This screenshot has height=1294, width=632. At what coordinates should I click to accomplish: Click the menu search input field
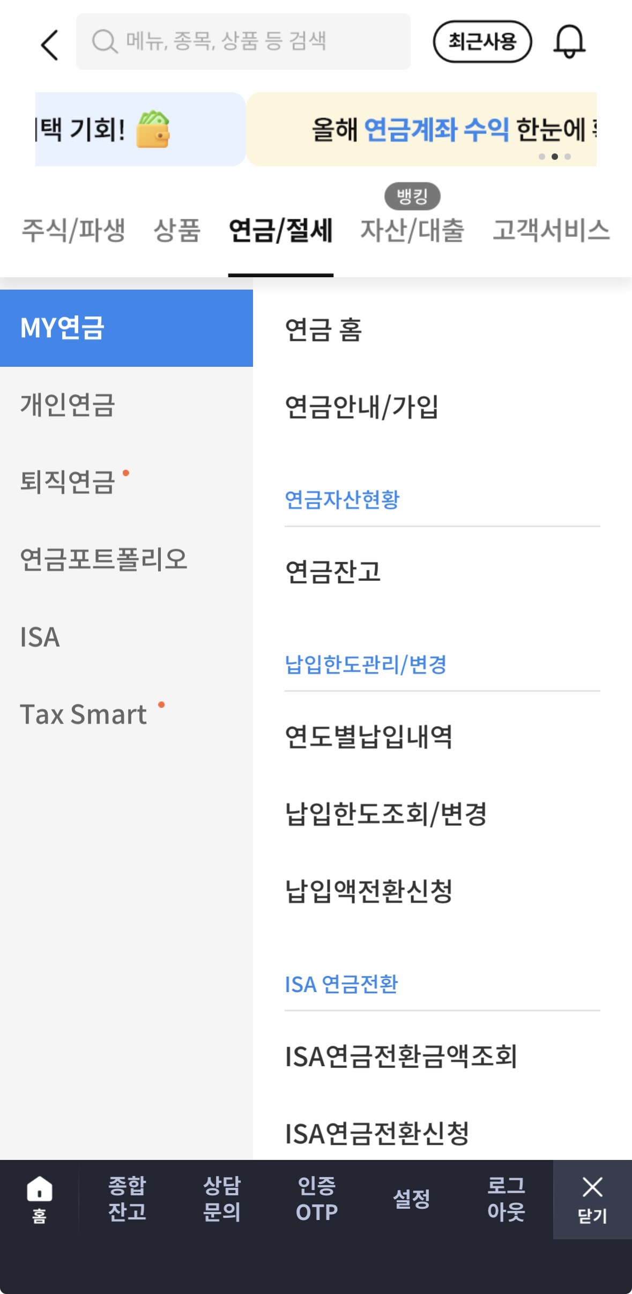(x=243, y=42)
